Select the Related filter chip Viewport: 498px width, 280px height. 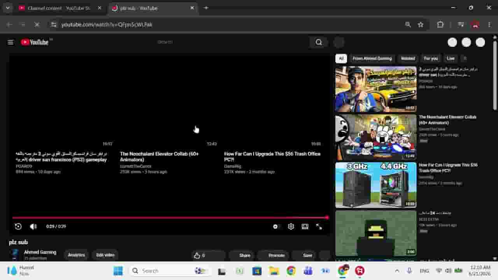[408, 58]
